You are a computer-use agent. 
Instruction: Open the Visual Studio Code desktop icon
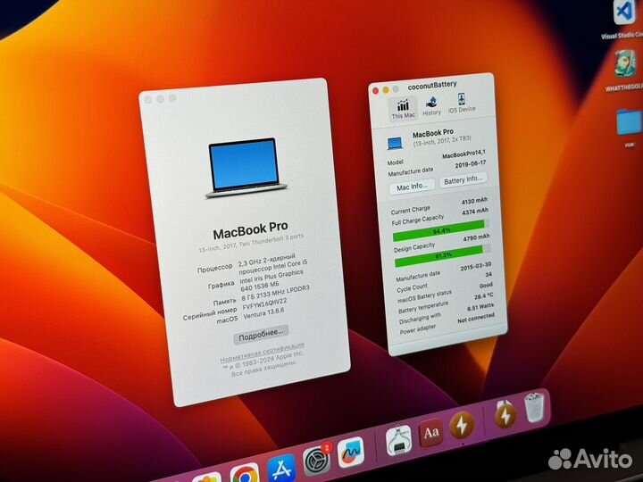(624, 12)
